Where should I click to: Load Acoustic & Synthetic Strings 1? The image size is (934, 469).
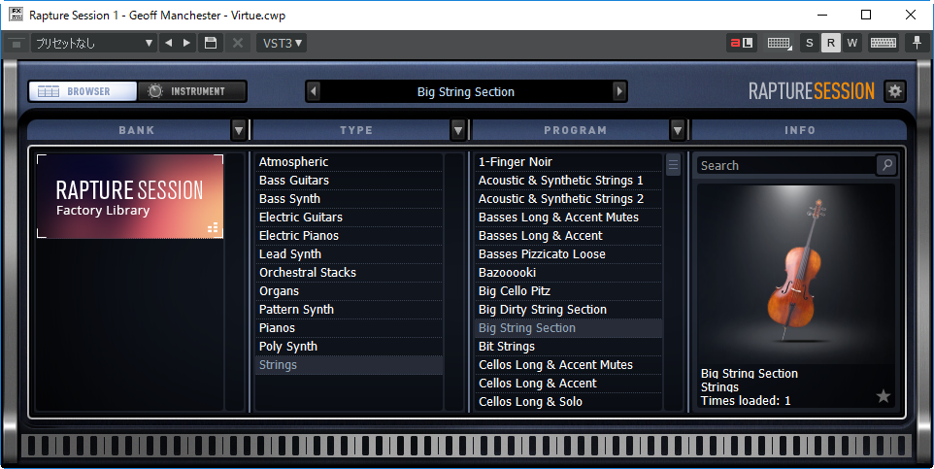pyautogui.click(x=569, y=180)
